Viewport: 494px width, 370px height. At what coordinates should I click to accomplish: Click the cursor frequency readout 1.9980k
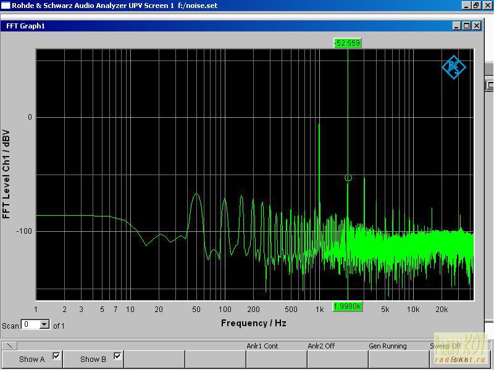tap(347, 306)
